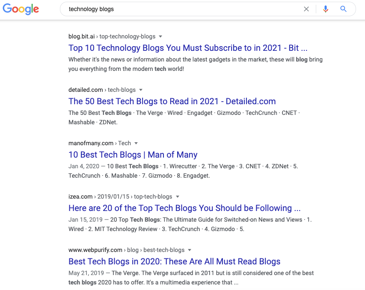The width and height of the screenshot is (365, 290).
Task: Click the magnifying glass search icon
Action: click(x=343, y=9)
